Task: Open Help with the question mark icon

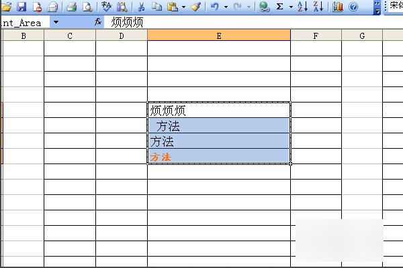Action: pos(353,7)
